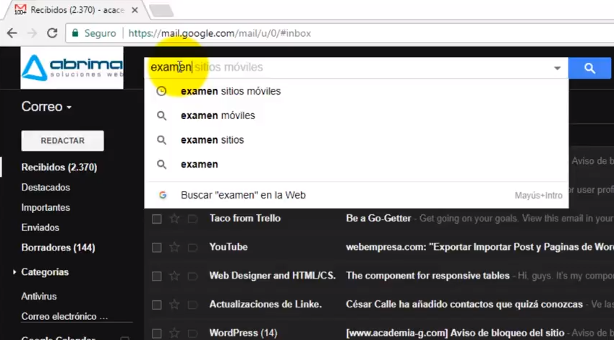Click the abrima soluciones web logo

click(72, 68)
